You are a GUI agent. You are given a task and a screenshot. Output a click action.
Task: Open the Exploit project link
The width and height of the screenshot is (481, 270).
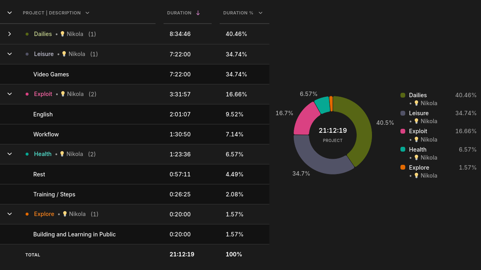point(43,94)
